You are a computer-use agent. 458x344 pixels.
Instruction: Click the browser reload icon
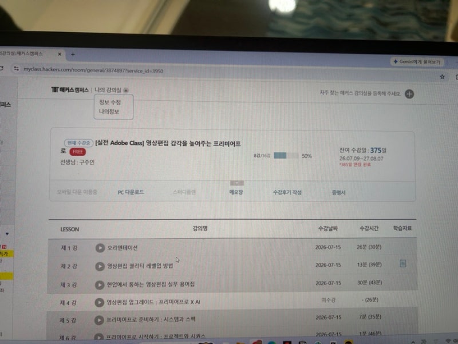pos(2,68)
